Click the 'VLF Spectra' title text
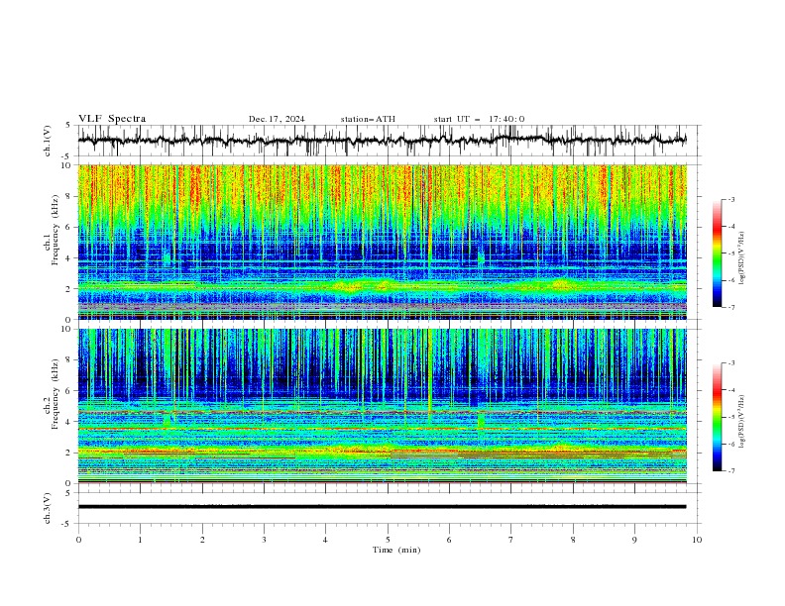785x606 pixels. click(112, 119)
